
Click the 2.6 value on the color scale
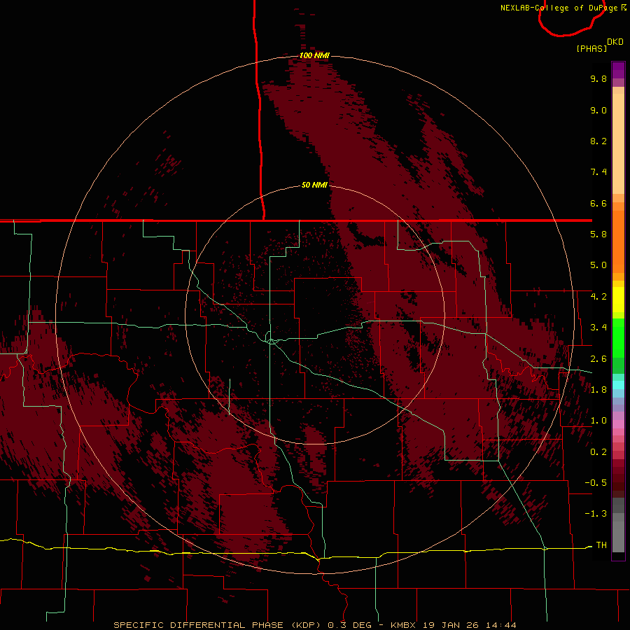point(598,359)
